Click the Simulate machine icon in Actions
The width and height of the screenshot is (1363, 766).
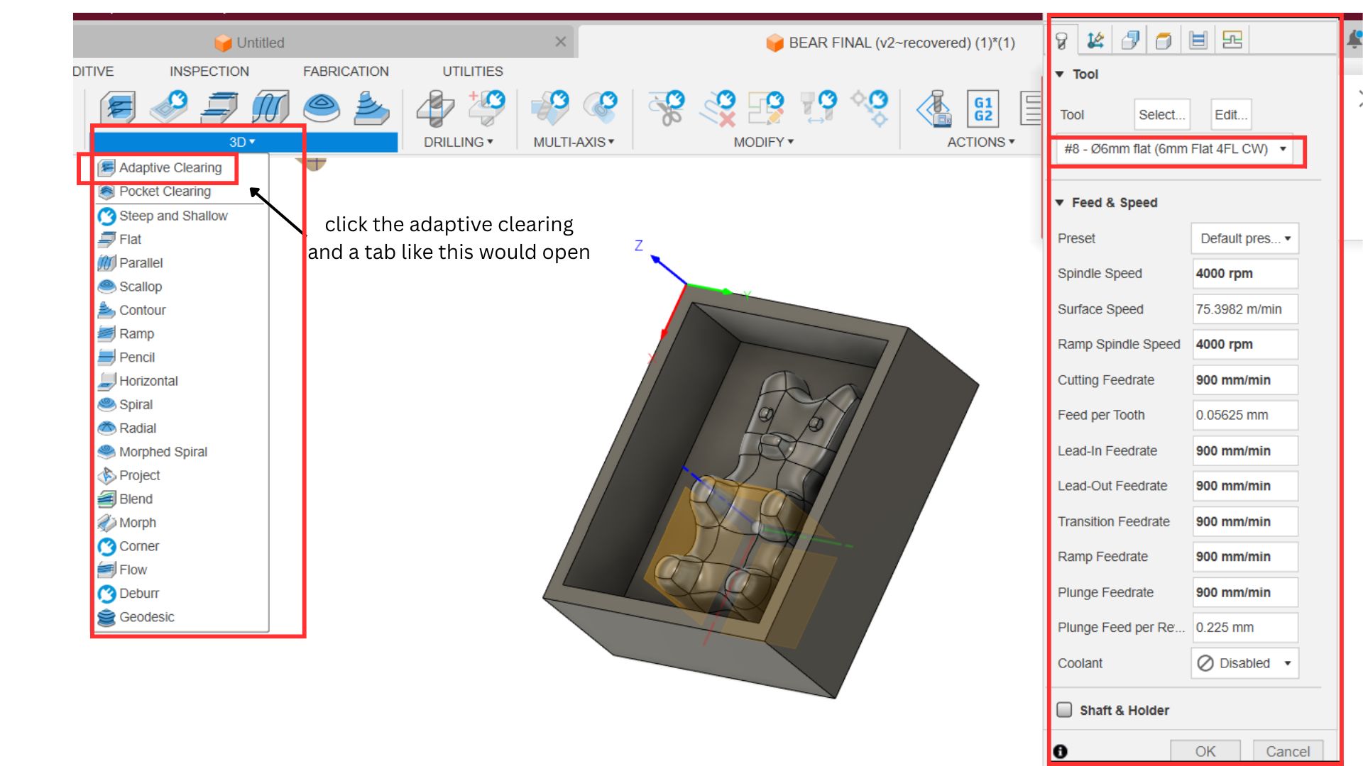(935, 109)
